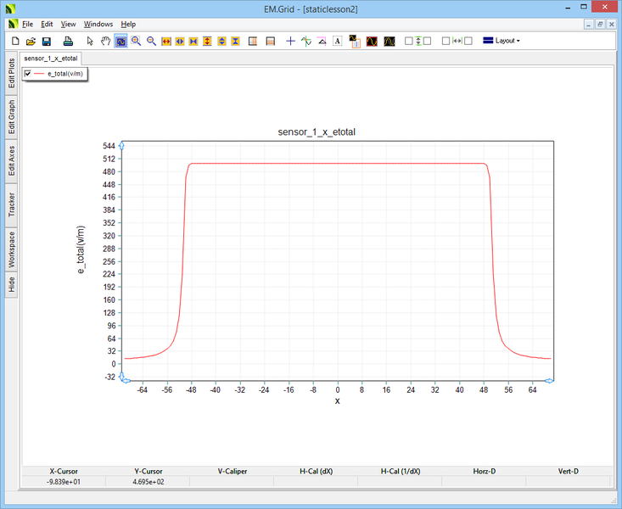Image resolution: width=622 pixels, height=509 pixels.
Task: Uncheck the e_total(v/m) legend checkbox
Action: [x=28, y=75]
